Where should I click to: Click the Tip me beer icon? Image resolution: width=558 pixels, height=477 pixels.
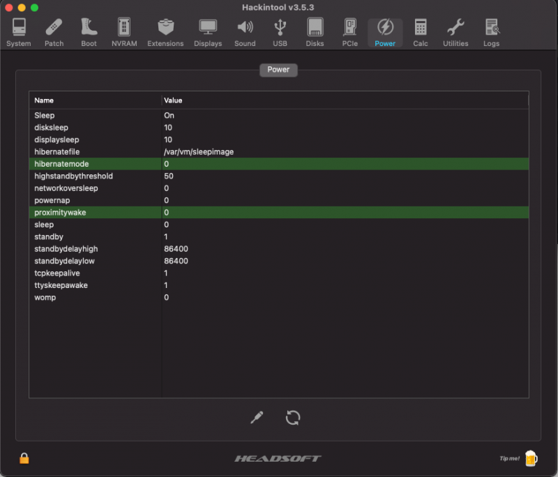pyautogui.click(x=531, y=458)
